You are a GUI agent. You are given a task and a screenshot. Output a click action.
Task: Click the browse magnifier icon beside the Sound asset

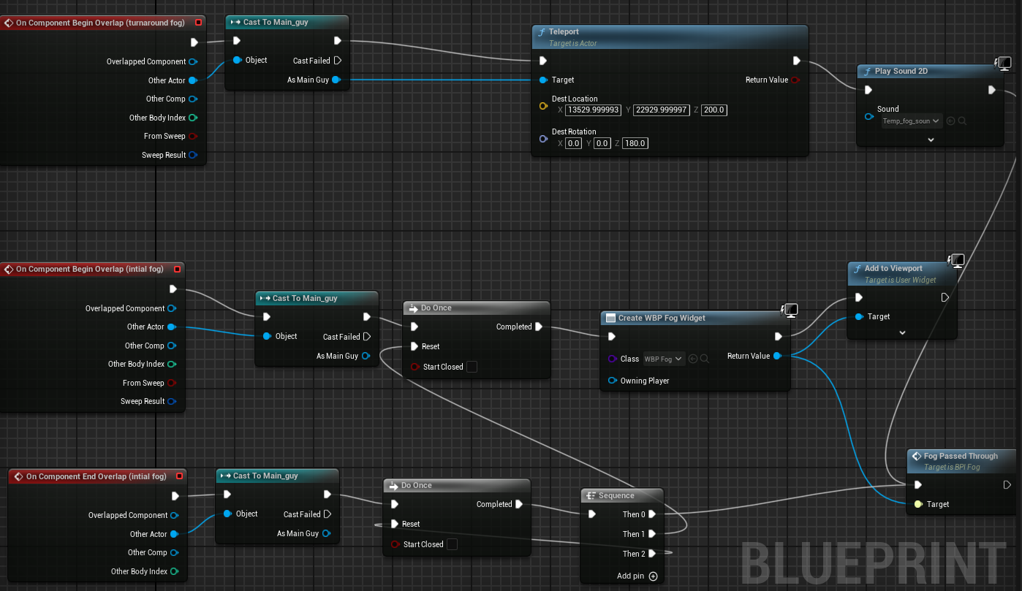point(962,121)
